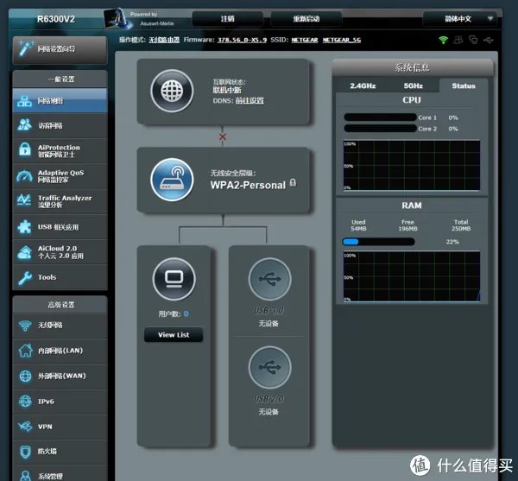
Task: Open the Firewall shield icon
Action: click(25, 452)
